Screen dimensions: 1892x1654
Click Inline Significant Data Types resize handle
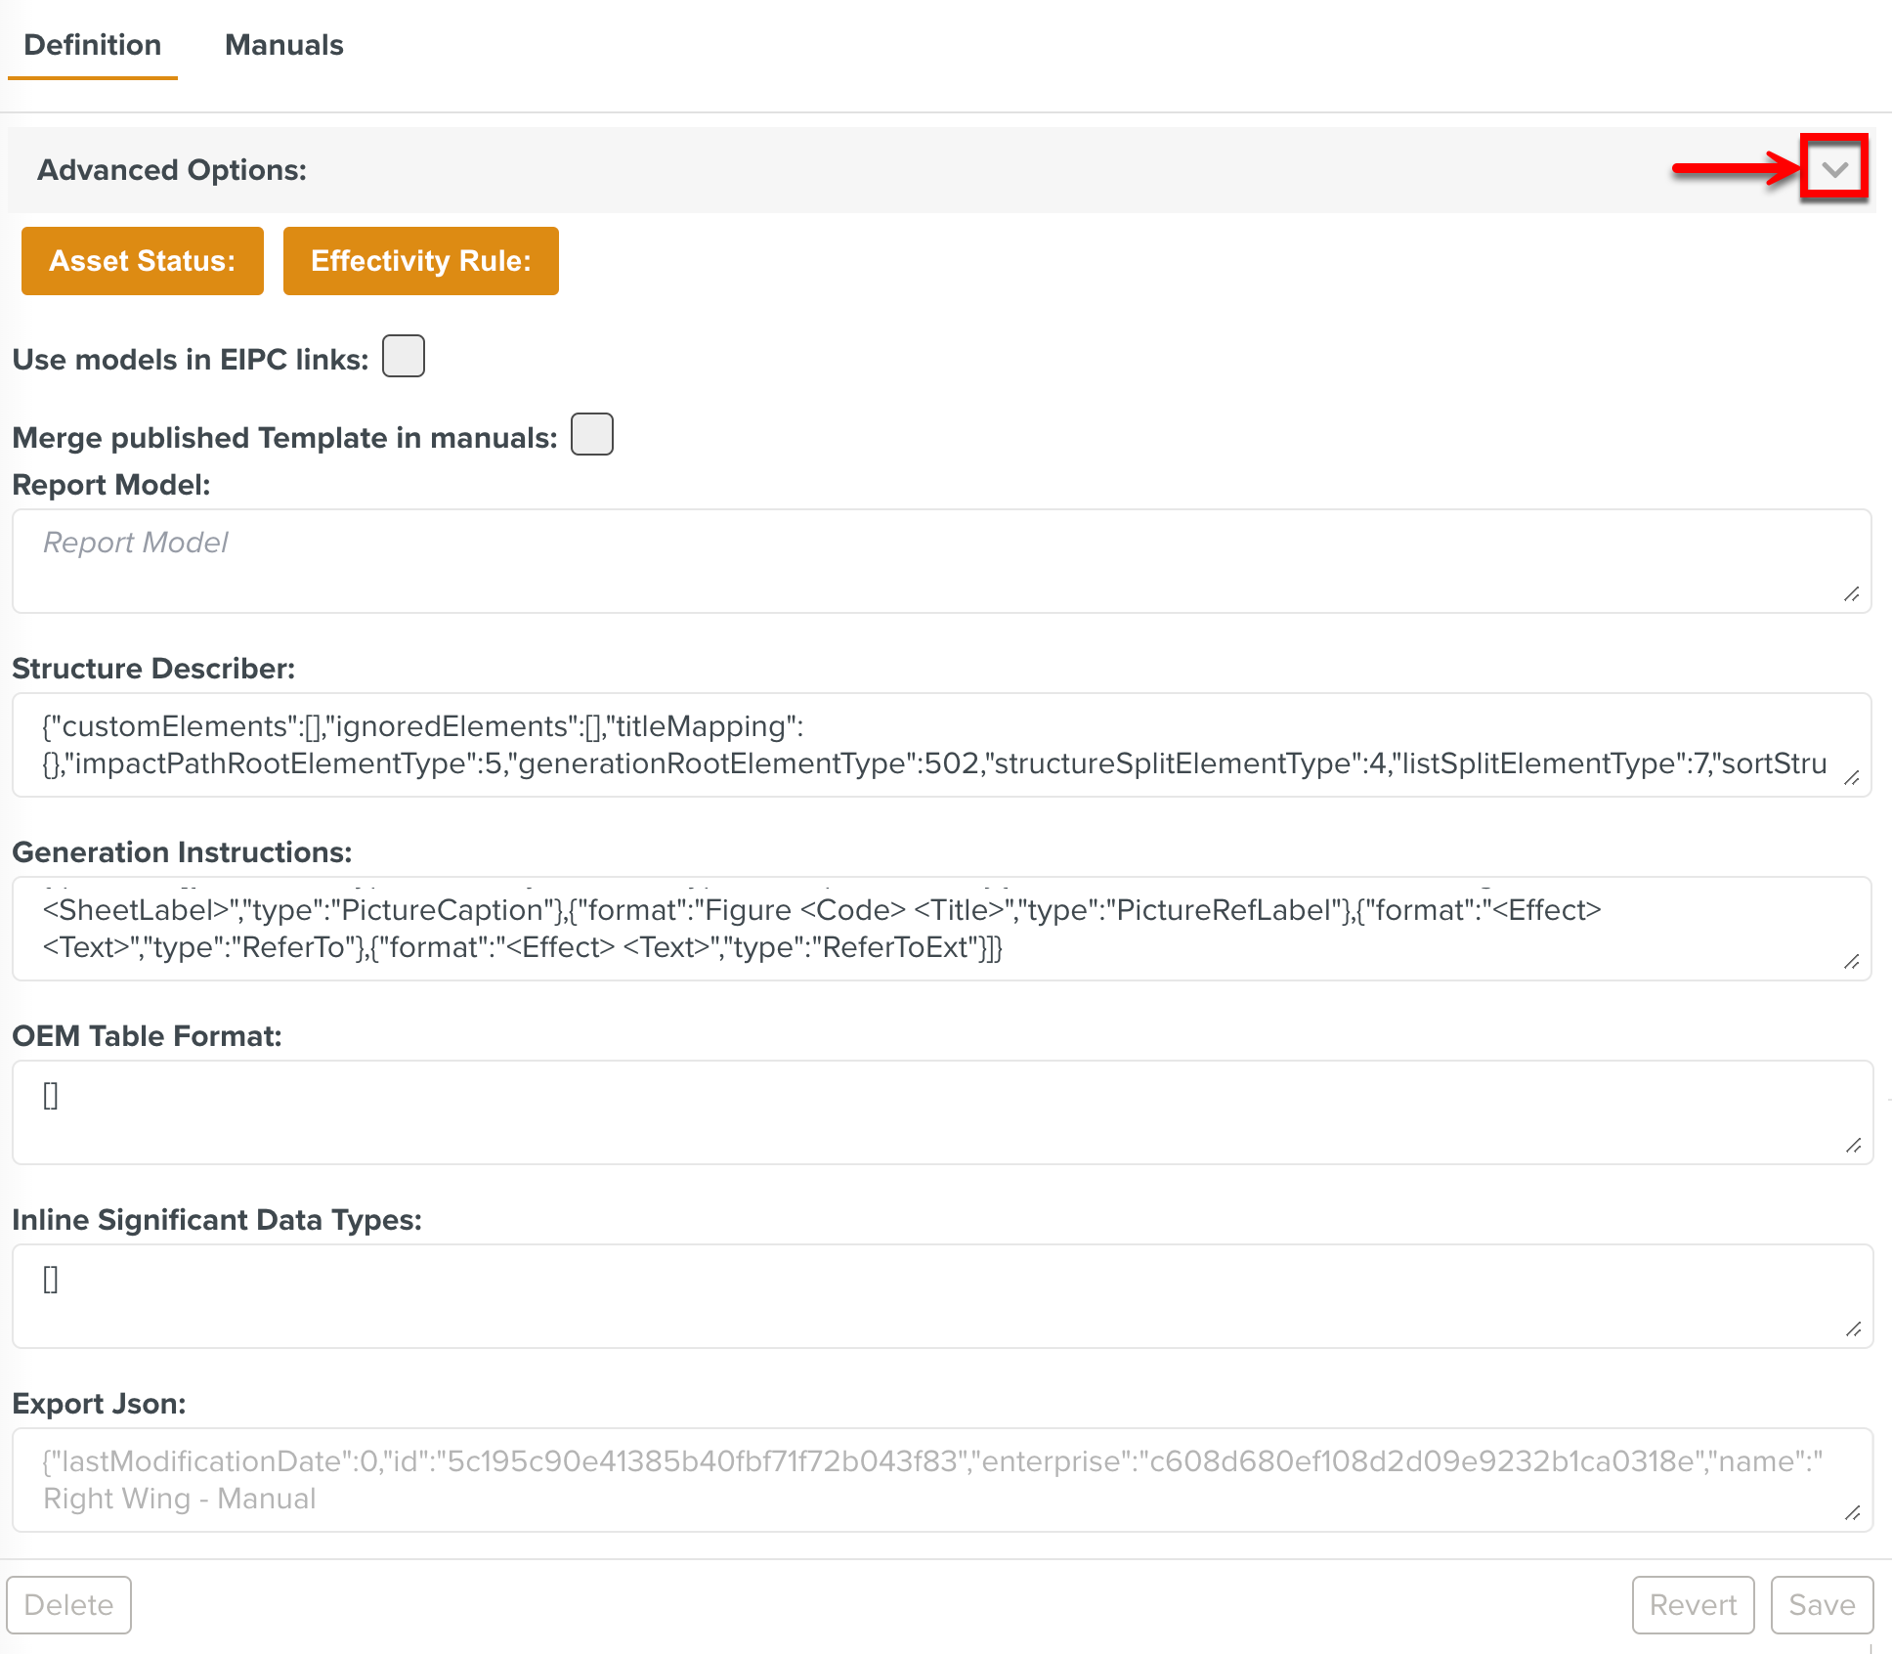1854,1329
